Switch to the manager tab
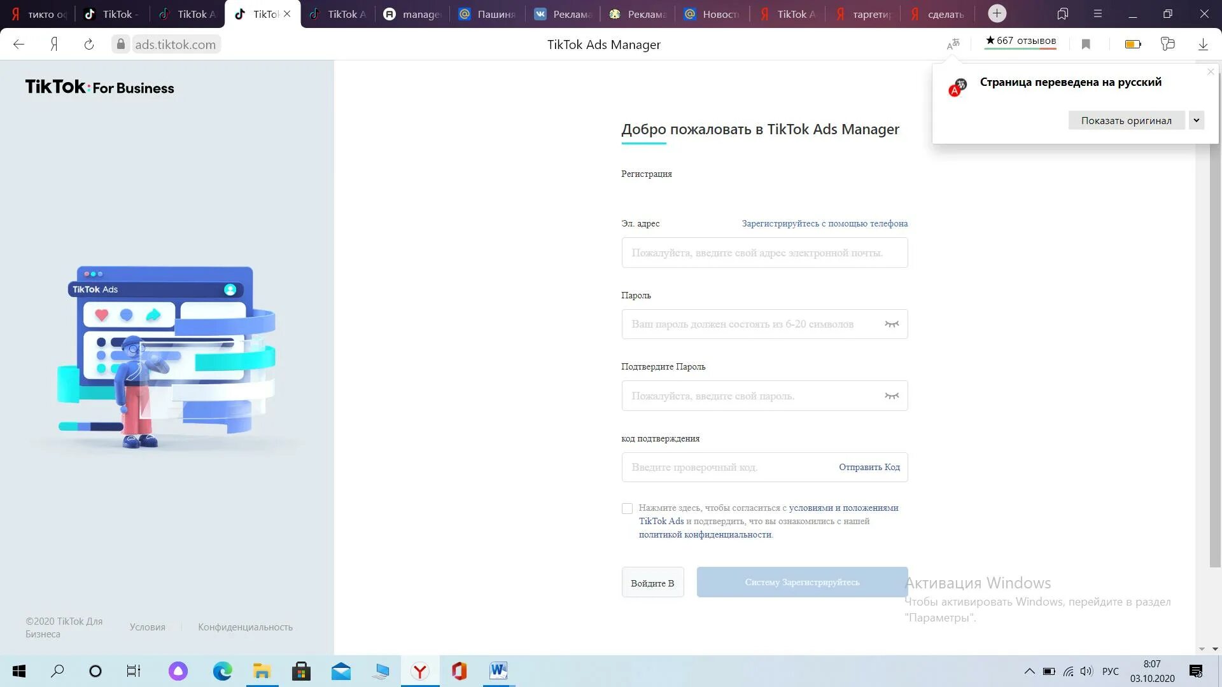Viewport: 1222px width, 687px height. [413, 14]
